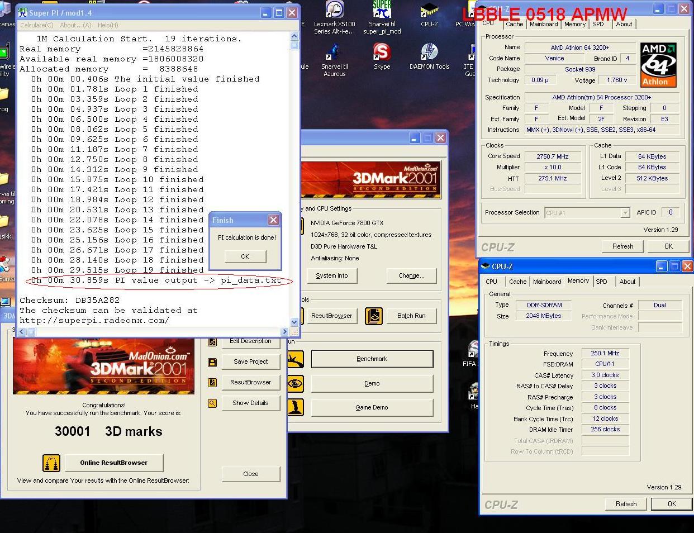Click the Change... button in 3DMark2001
Image resolution: width=694 pixels, height=533 pixels.
[x=411, y=275]
